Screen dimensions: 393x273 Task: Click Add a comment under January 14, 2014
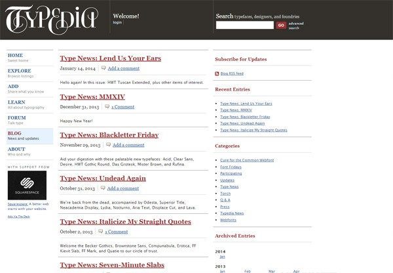point(124,68)
